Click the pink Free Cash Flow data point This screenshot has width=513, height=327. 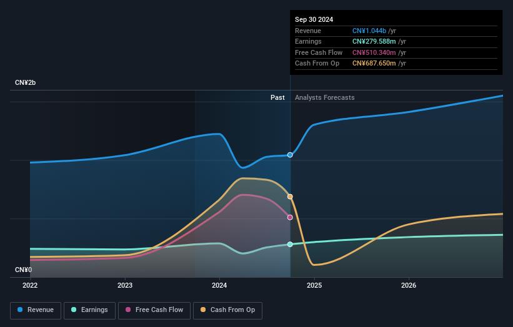290,217
